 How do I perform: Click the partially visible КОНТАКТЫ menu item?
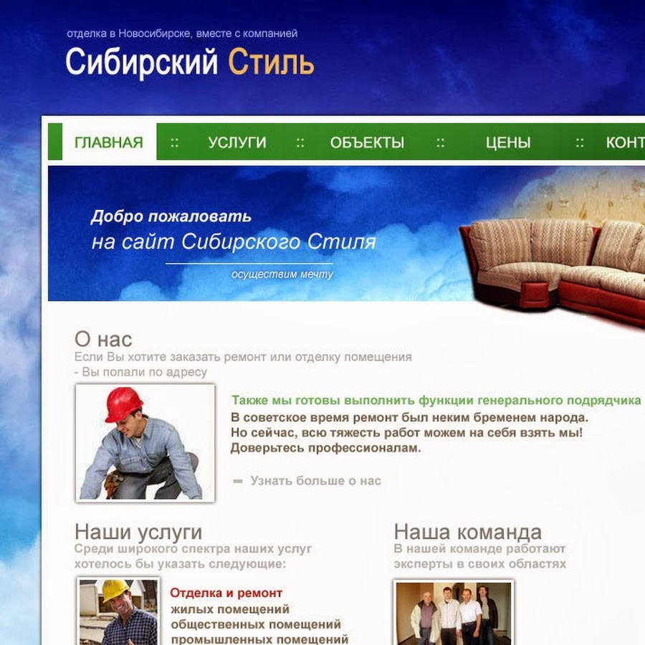pos(624,143)
